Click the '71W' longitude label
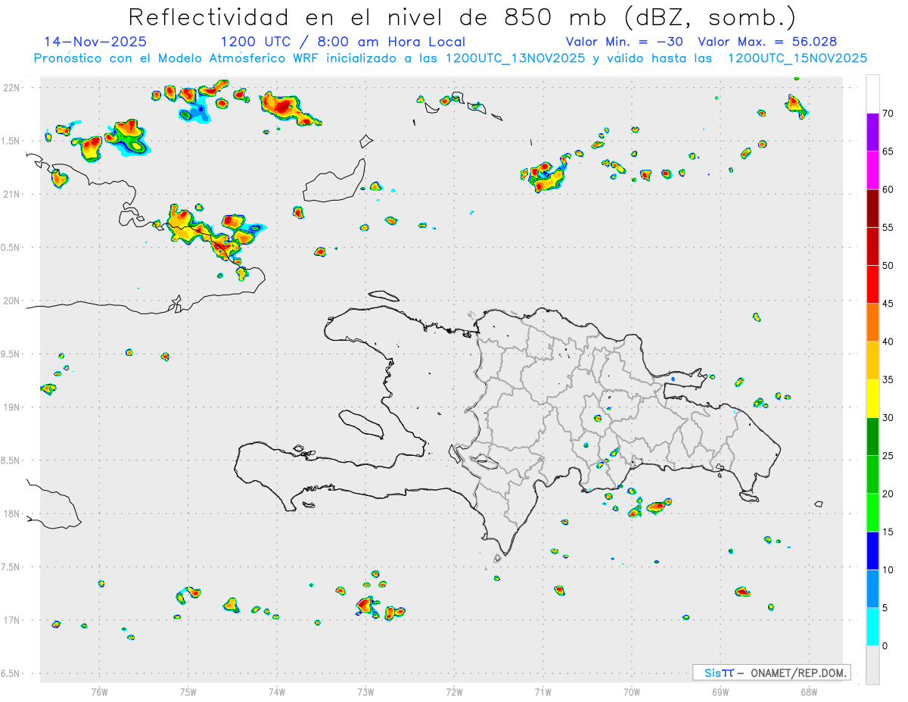908x702 pixels. click(543, 691)
